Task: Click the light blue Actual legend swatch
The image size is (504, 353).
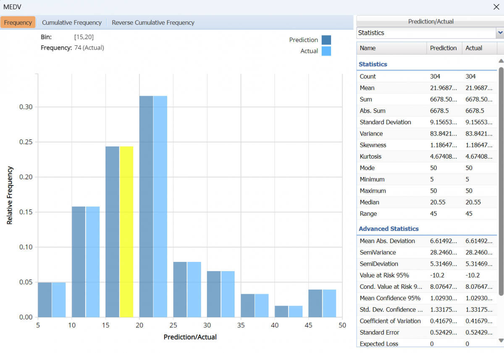Action: click(x=326, y=51)
